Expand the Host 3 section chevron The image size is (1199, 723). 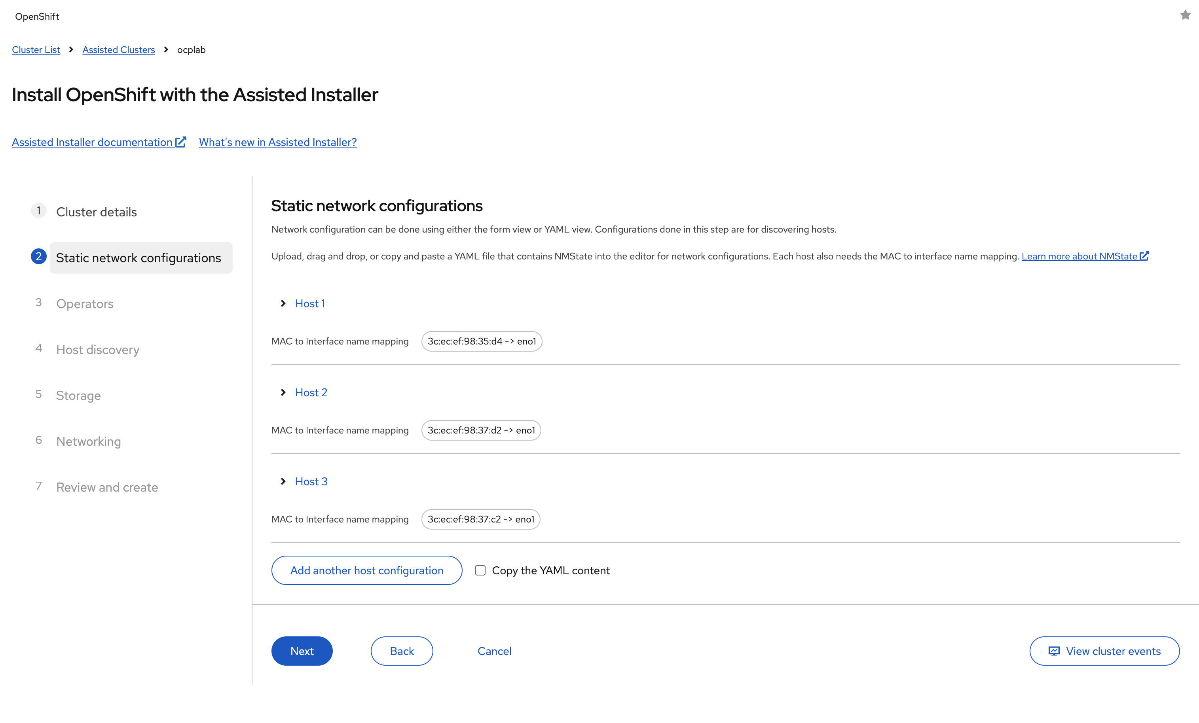283,481
